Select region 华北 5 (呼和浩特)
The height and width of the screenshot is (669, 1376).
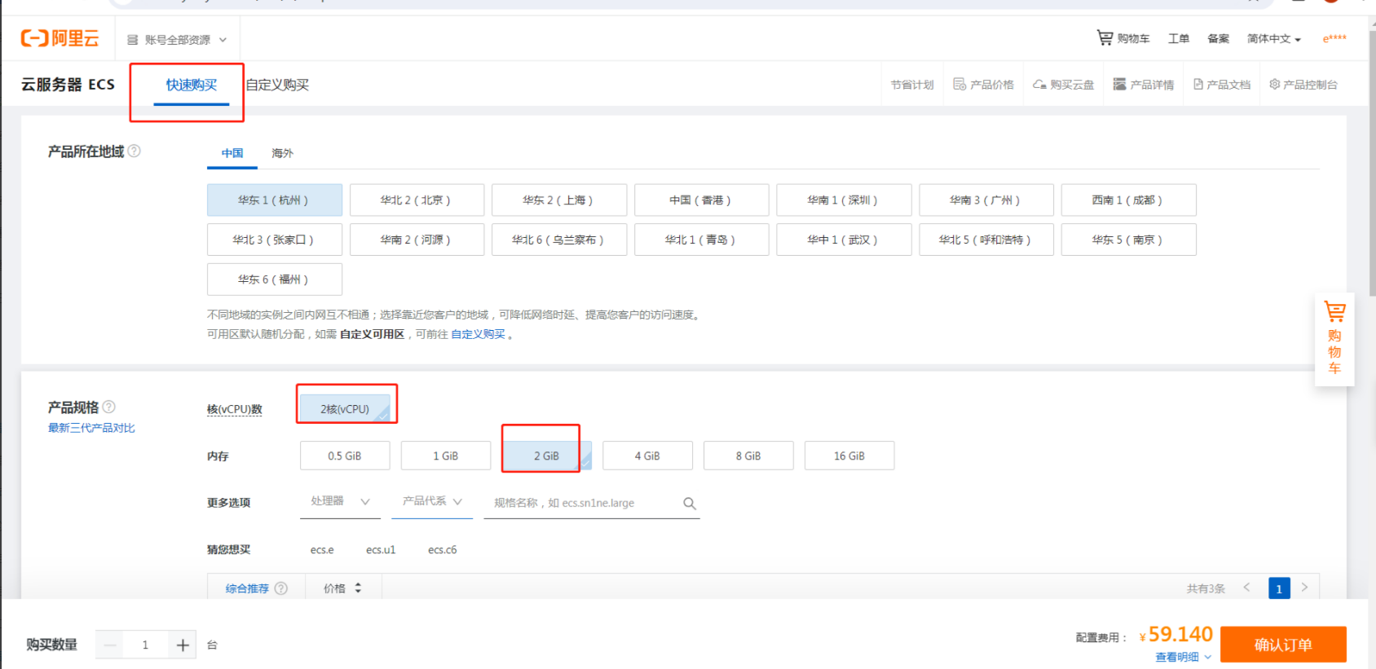[x=986, y=240]
